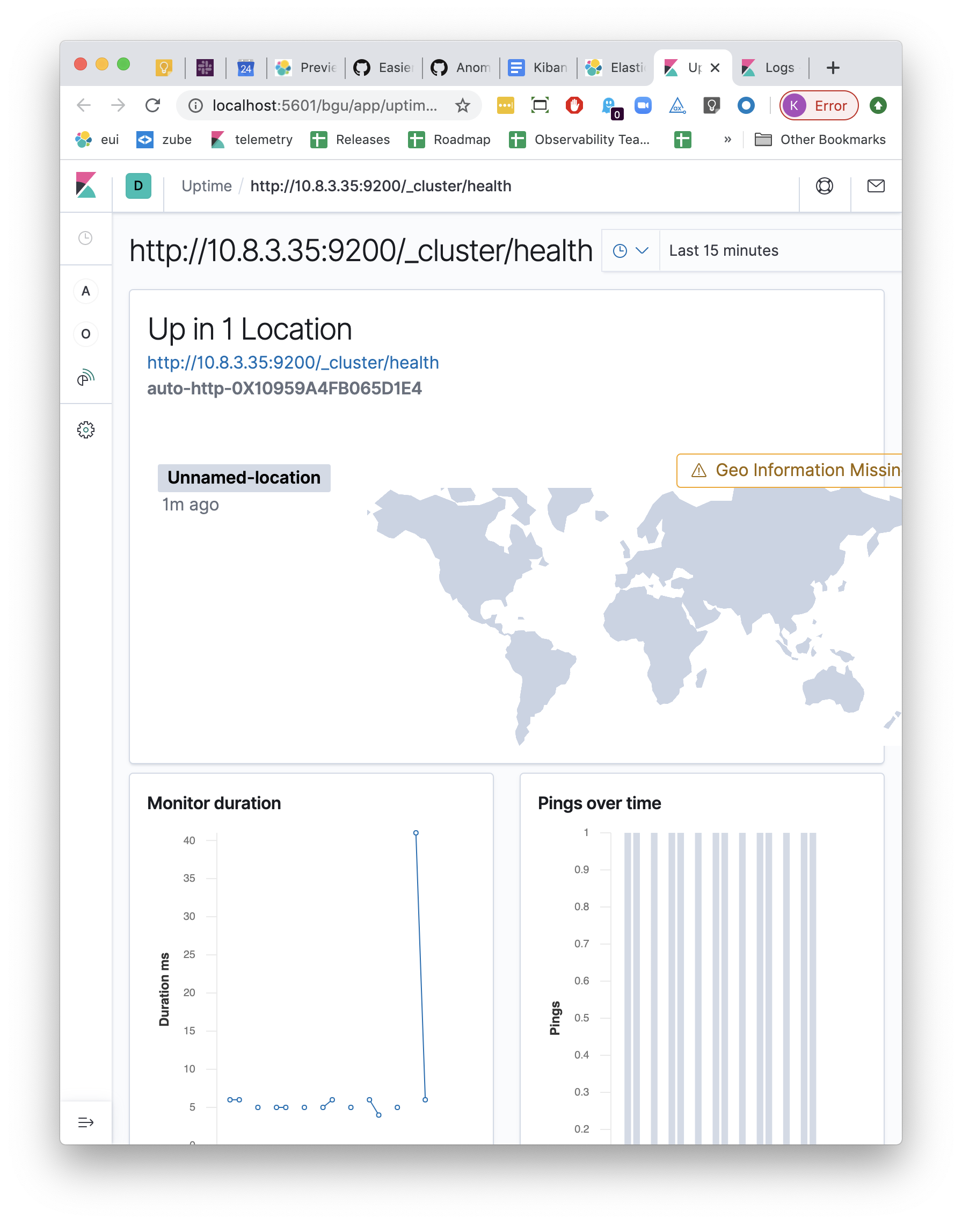Click the Kibana logo in the header
This screenshot has height=1224, width=962.
click(85, 185)
